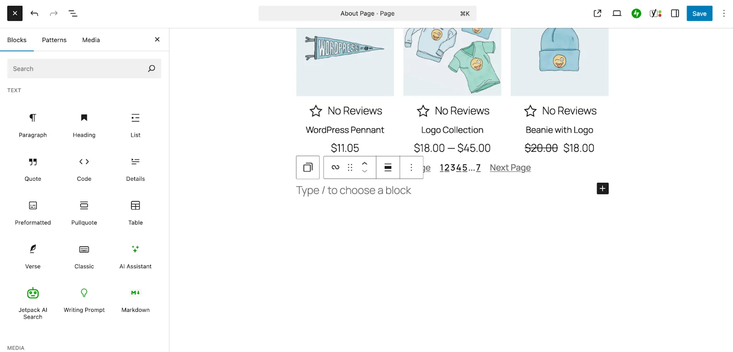Toggle the Settings sidebar
The width and height of the screenshot is (733, 352).
click(675, 14)
